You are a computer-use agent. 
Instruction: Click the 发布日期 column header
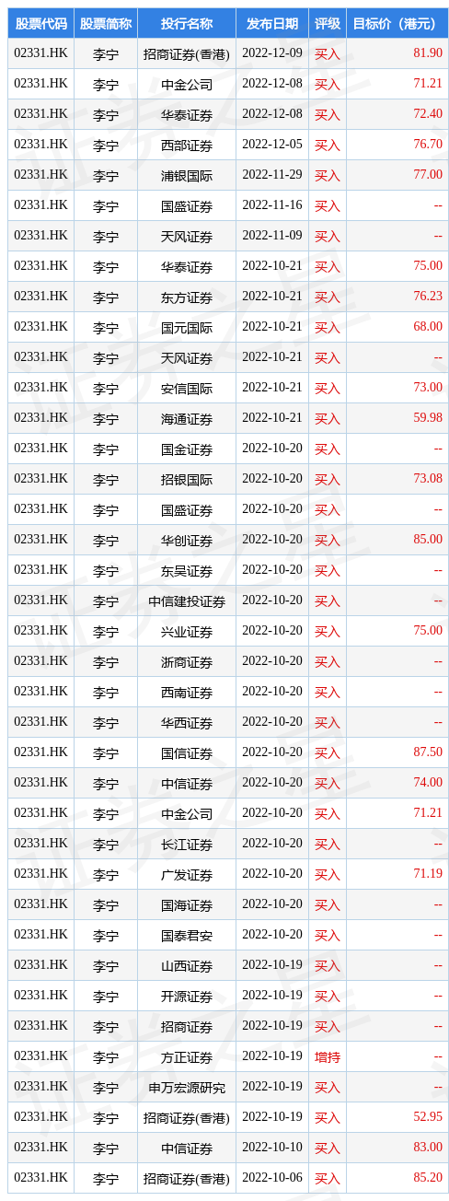271,24
